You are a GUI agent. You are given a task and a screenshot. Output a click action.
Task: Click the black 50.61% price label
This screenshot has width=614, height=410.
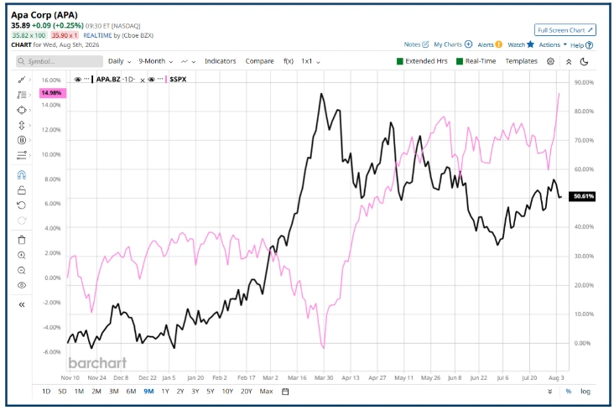pos(582,196)
